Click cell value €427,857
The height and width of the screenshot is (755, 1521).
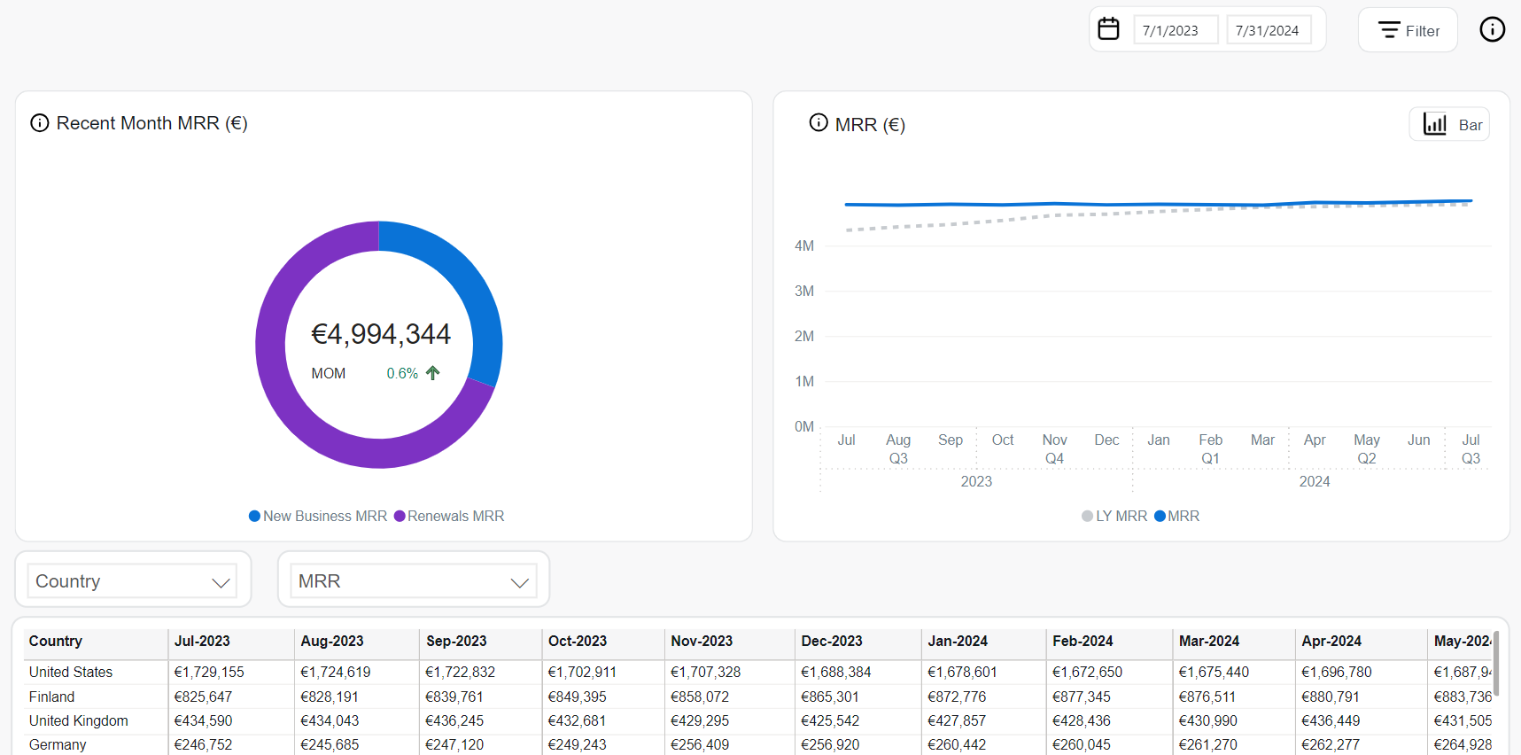(x=957, y=720)
